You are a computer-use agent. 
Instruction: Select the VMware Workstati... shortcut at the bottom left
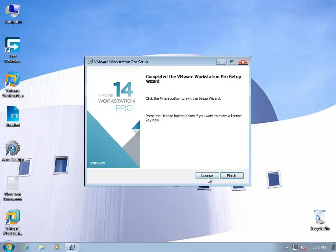13,222
